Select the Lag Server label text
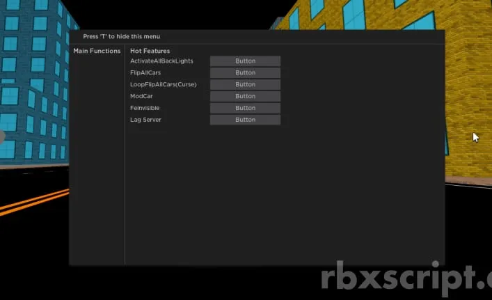This screenshot has width=492, height=300. point(145,120)
